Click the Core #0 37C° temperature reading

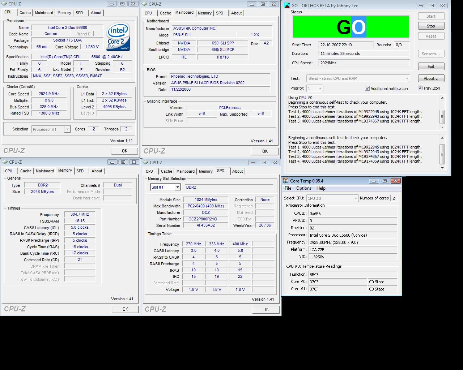(338, 281)
